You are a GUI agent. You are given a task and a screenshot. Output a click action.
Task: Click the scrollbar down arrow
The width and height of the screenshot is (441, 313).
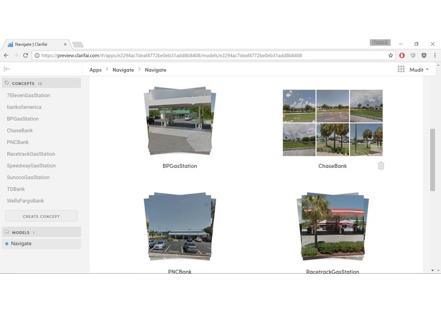(433, 271)
